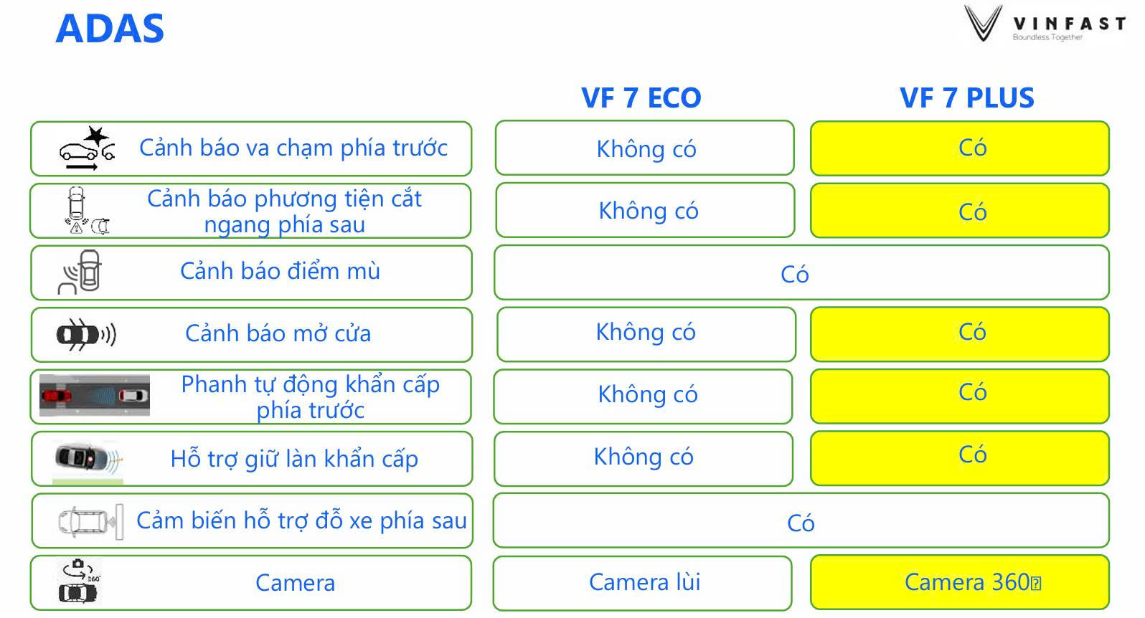Click the rear cross traffic alert icon

[85, 211]
